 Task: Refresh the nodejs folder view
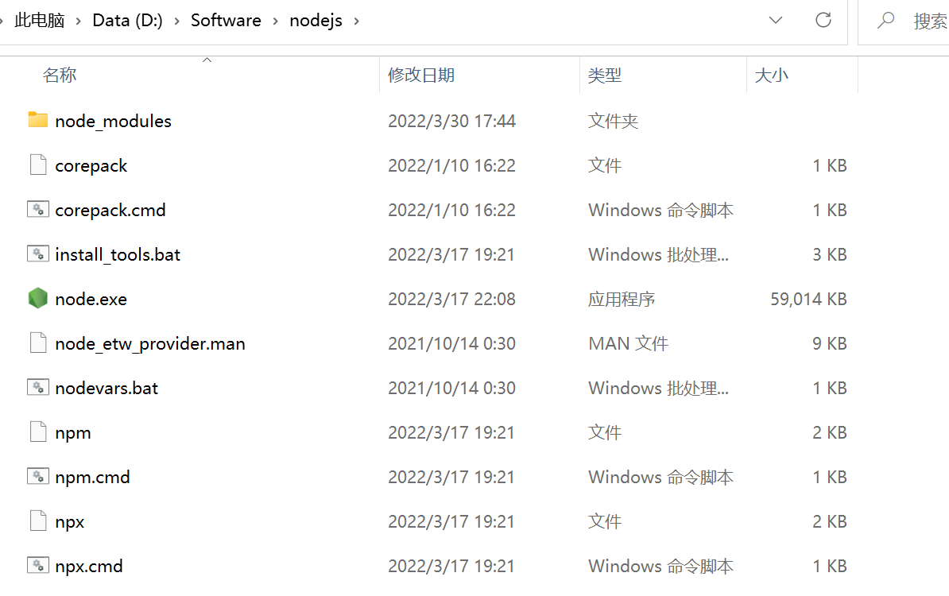click(823, 20)
